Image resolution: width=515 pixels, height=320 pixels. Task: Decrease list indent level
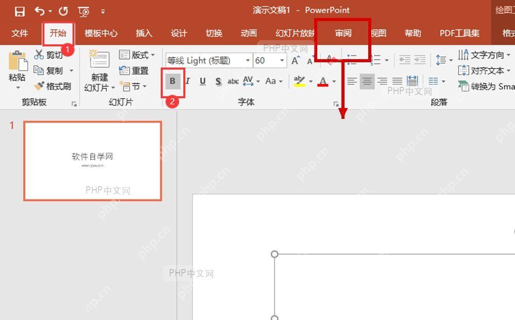pyautogui.click(x=405, y=60)
